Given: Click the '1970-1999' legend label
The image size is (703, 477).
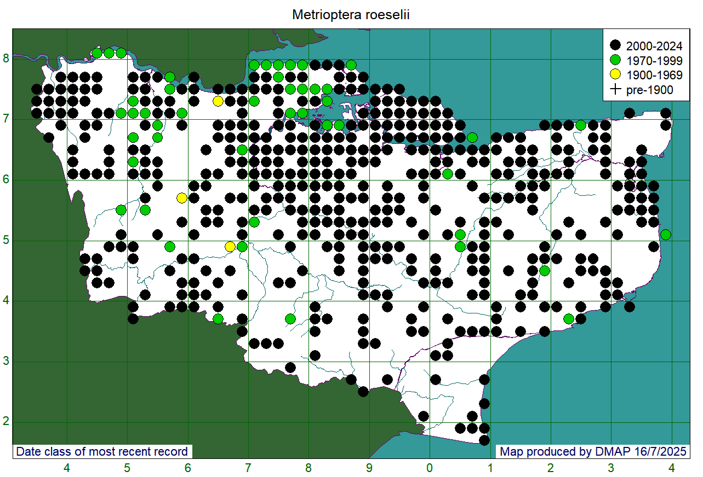Looking at the screenshot, I should 655,60.
